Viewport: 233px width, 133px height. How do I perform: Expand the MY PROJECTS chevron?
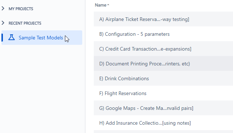(3, 8)
